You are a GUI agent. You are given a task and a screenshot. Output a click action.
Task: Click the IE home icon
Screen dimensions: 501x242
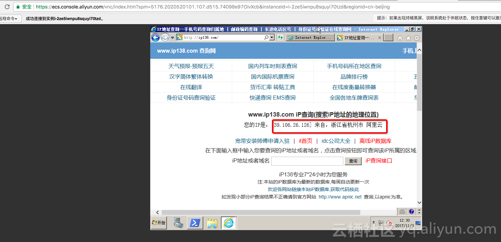[x=400, y=38]
